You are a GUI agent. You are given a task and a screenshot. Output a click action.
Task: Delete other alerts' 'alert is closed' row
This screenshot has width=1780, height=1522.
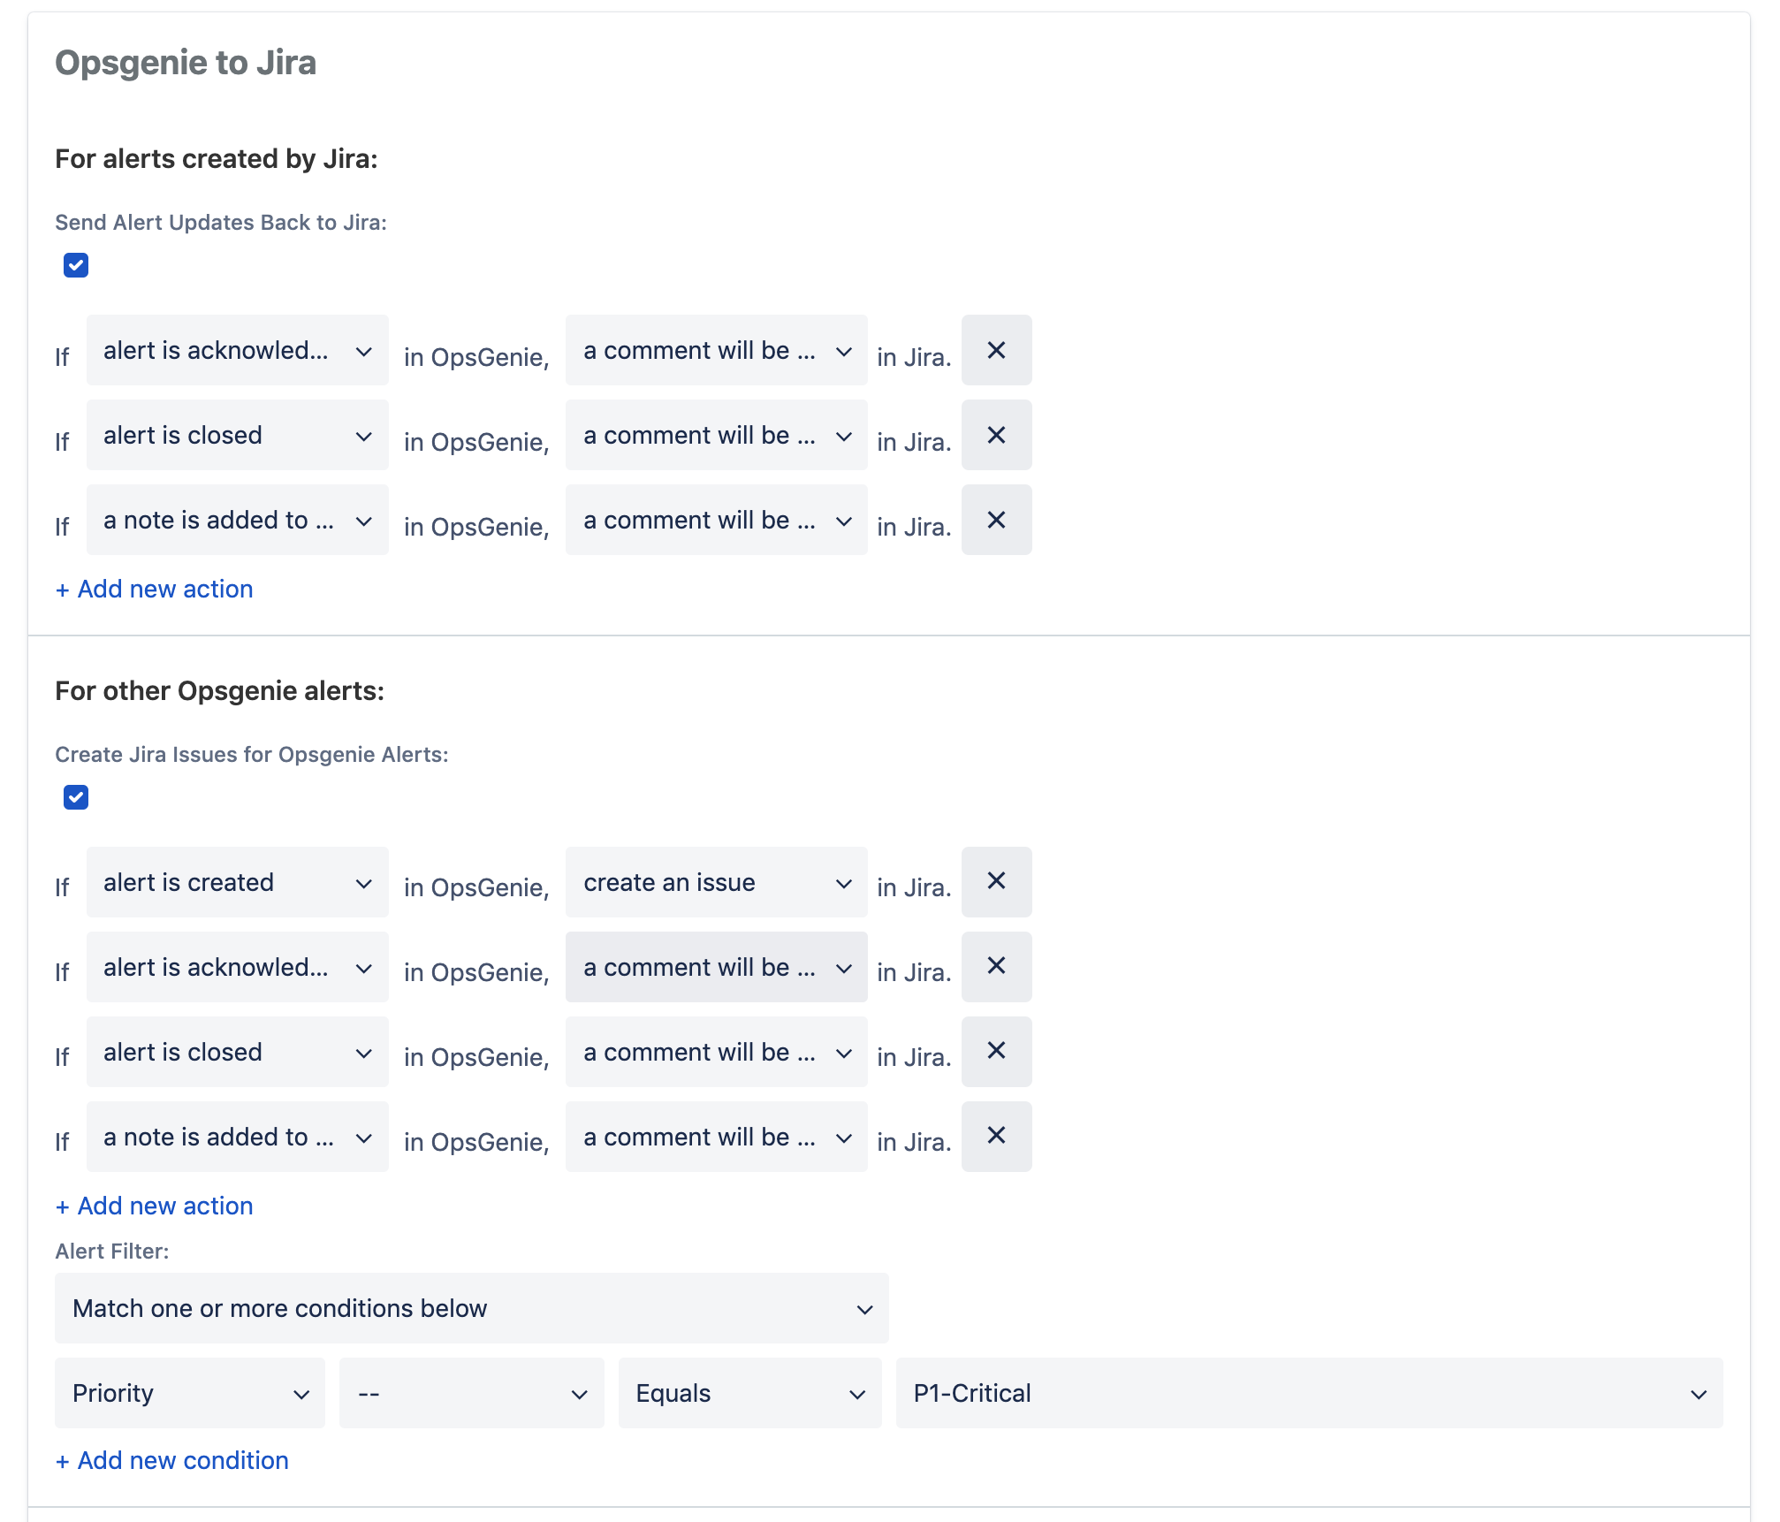click(996, 1051)
